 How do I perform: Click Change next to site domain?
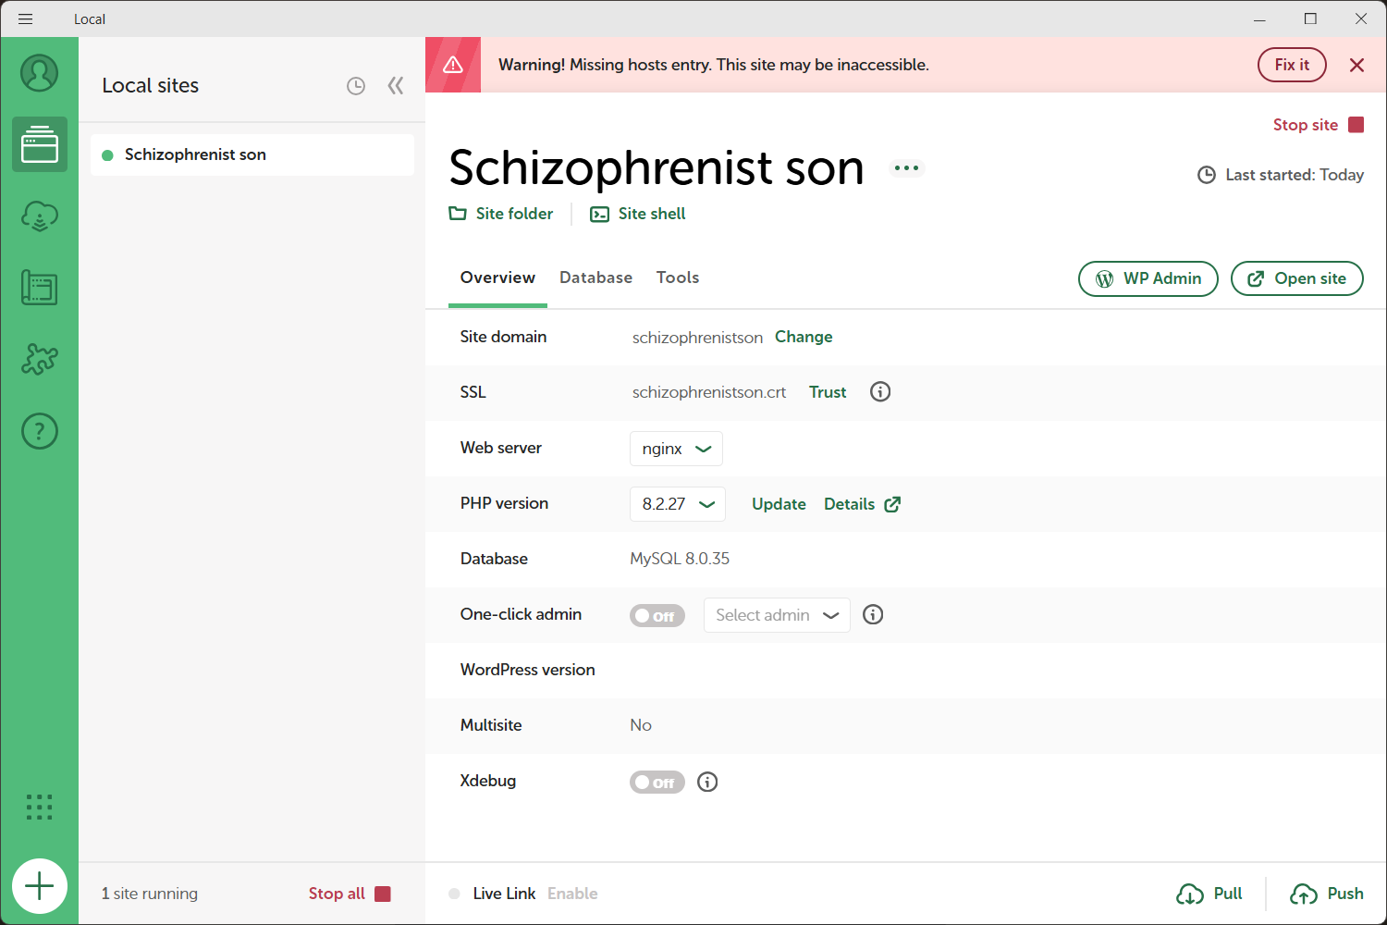pyautogui.click(x=804, y=337)
